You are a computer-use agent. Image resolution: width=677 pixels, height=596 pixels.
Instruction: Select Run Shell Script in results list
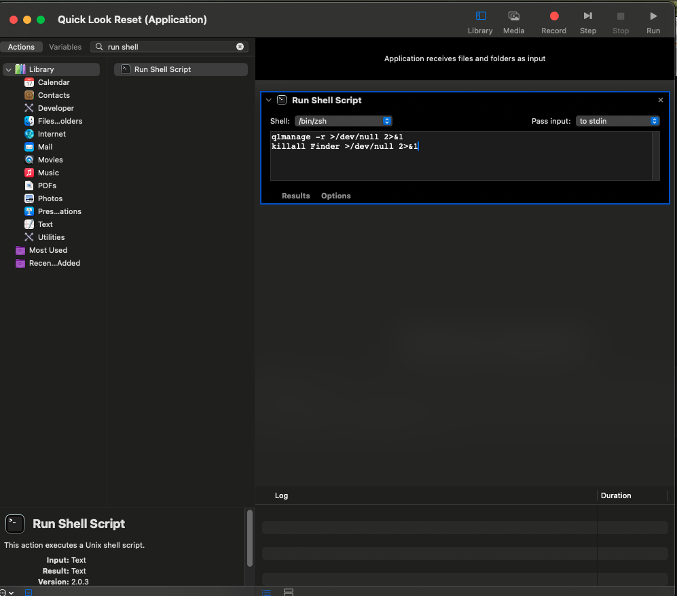click(181, 69)
